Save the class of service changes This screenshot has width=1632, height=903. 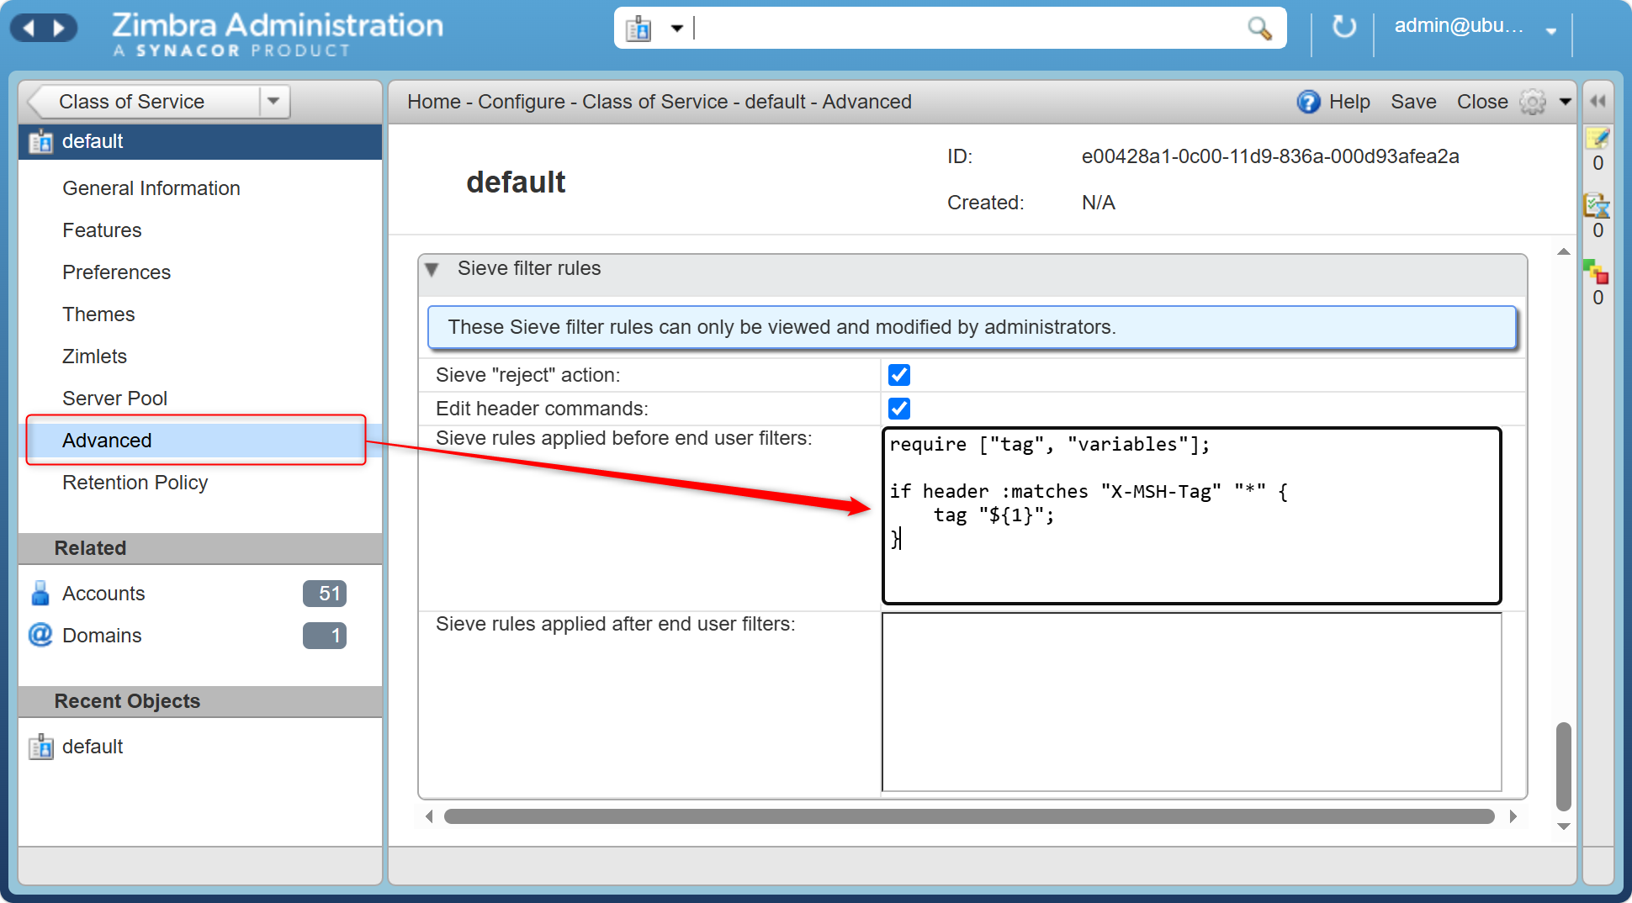(1413, 102)
